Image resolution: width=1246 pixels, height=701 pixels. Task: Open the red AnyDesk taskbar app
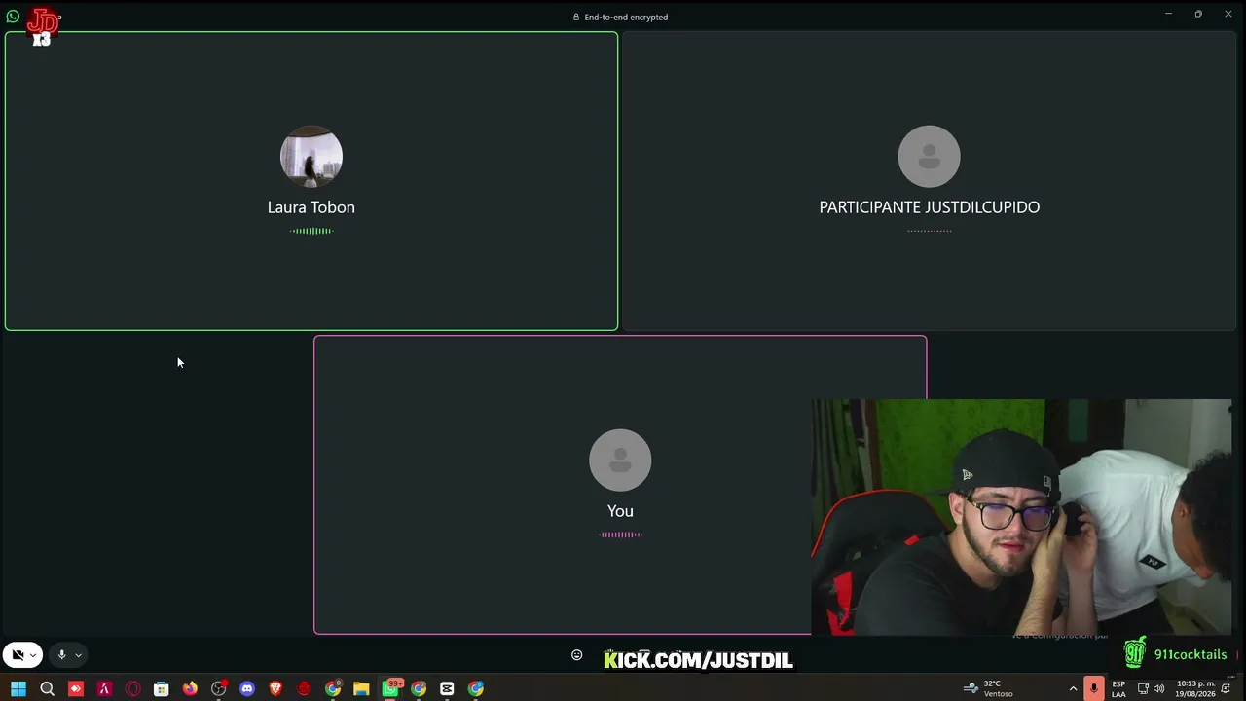[x=76, y=689]
